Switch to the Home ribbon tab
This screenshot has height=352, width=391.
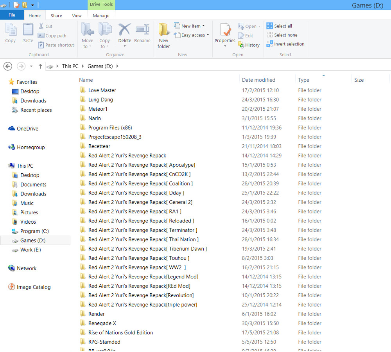35,16
